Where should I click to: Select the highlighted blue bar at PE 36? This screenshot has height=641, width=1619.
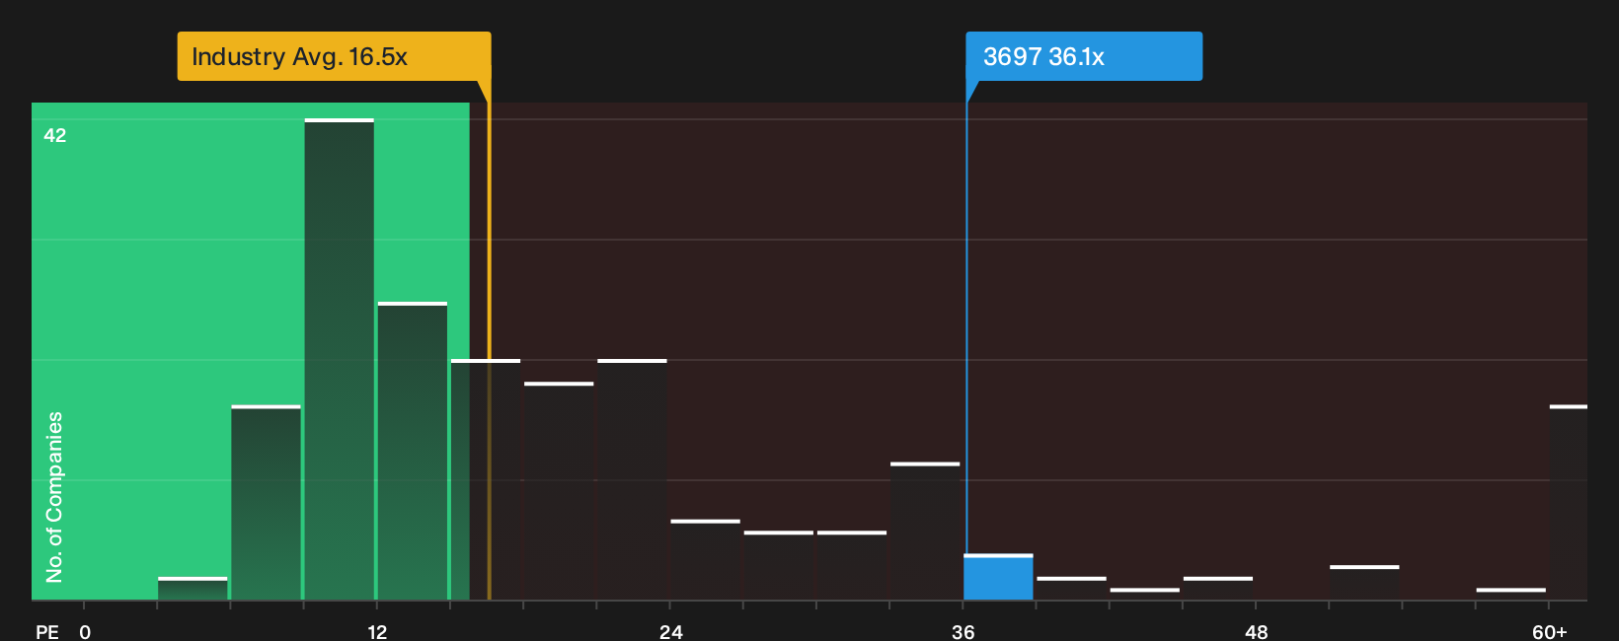tap(998, 577)
